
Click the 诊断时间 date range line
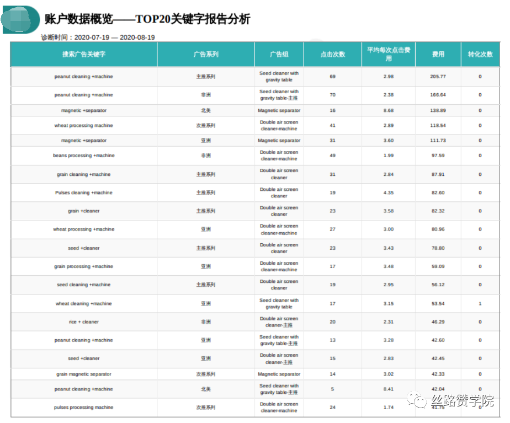point(98,38)
